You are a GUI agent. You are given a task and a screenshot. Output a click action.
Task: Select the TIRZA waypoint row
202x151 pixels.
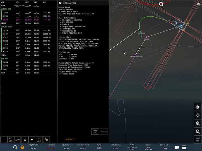click(28, 44)
